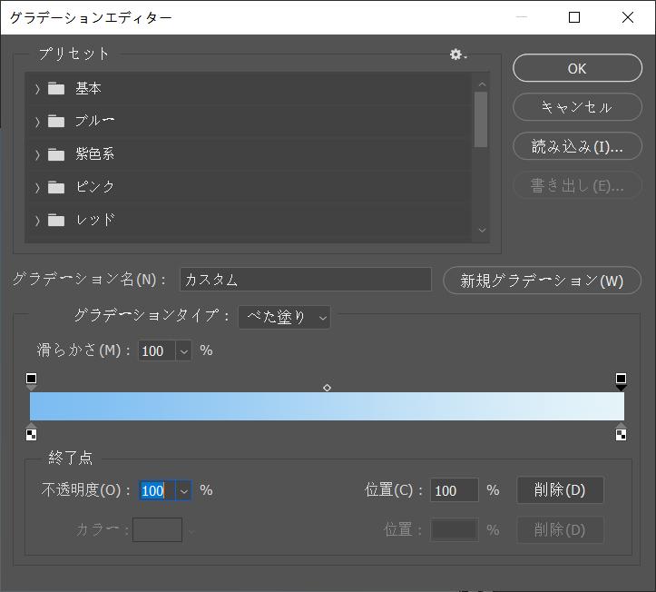Open the 不透明度 value dropdown arrow
656x592 pixels.
[183, 490]
